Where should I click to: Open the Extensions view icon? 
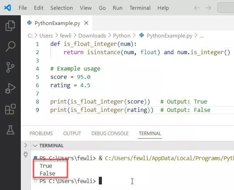click(10, 109)
